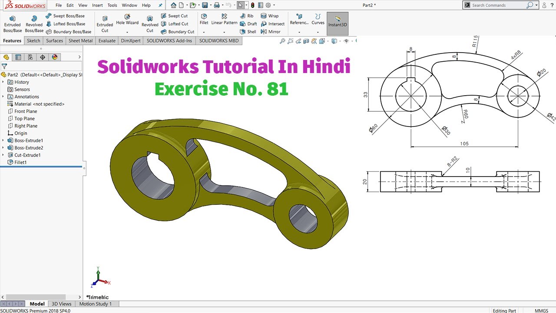Click the Search Commands field

498,5
